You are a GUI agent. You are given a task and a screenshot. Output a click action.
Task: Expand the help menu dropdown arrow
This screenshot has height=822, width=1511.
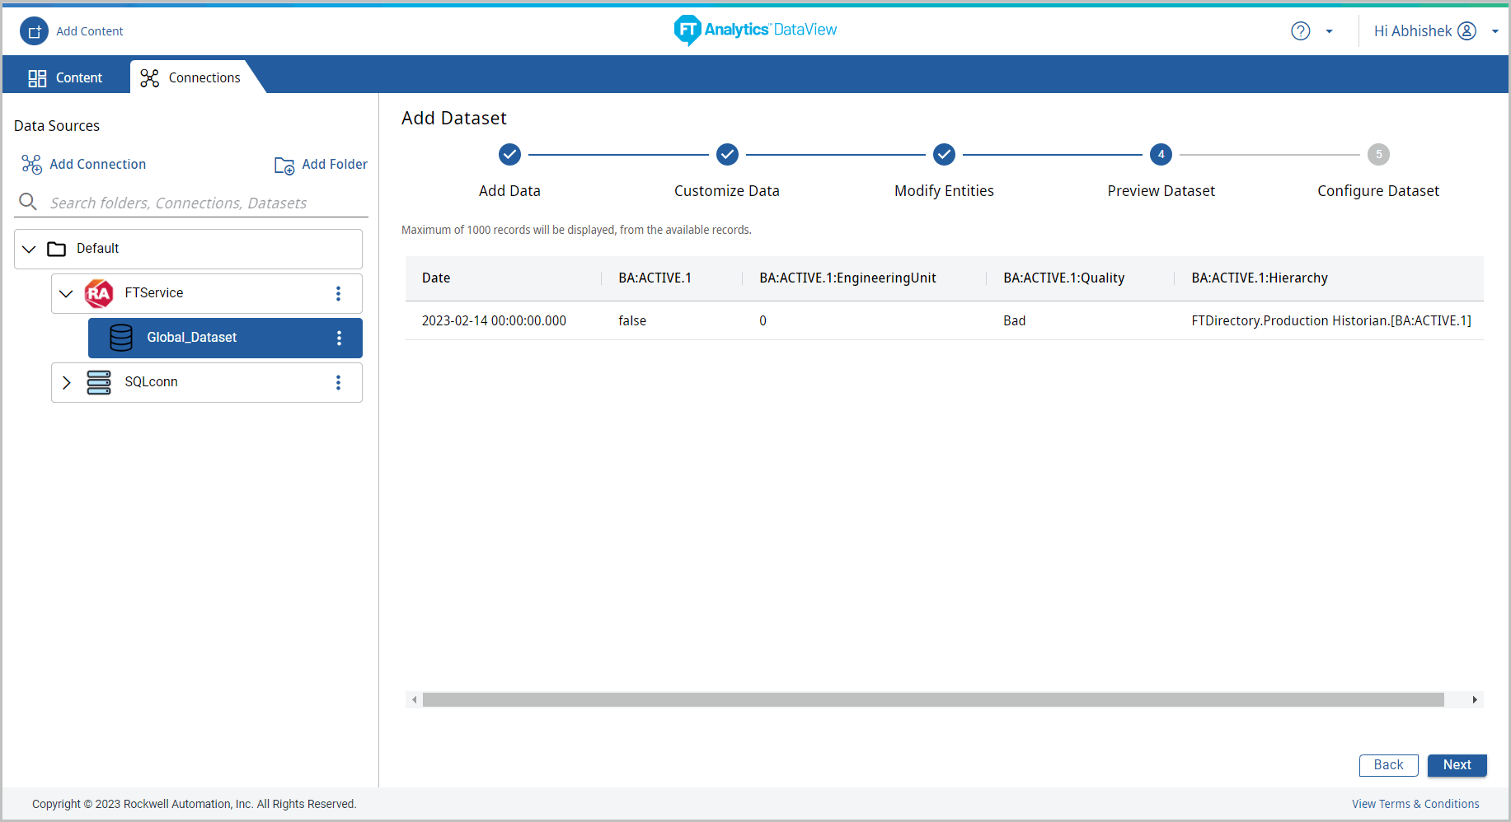[x=1329, y=32]
